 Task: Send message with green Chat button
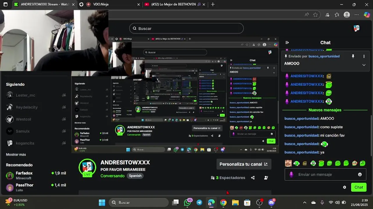pyautogui.click(x=358, y=187)
